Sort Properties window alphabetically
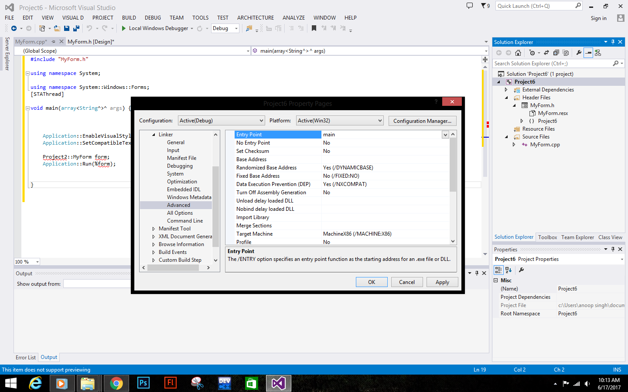Screen dimensions: 628x392 point(509,270)
